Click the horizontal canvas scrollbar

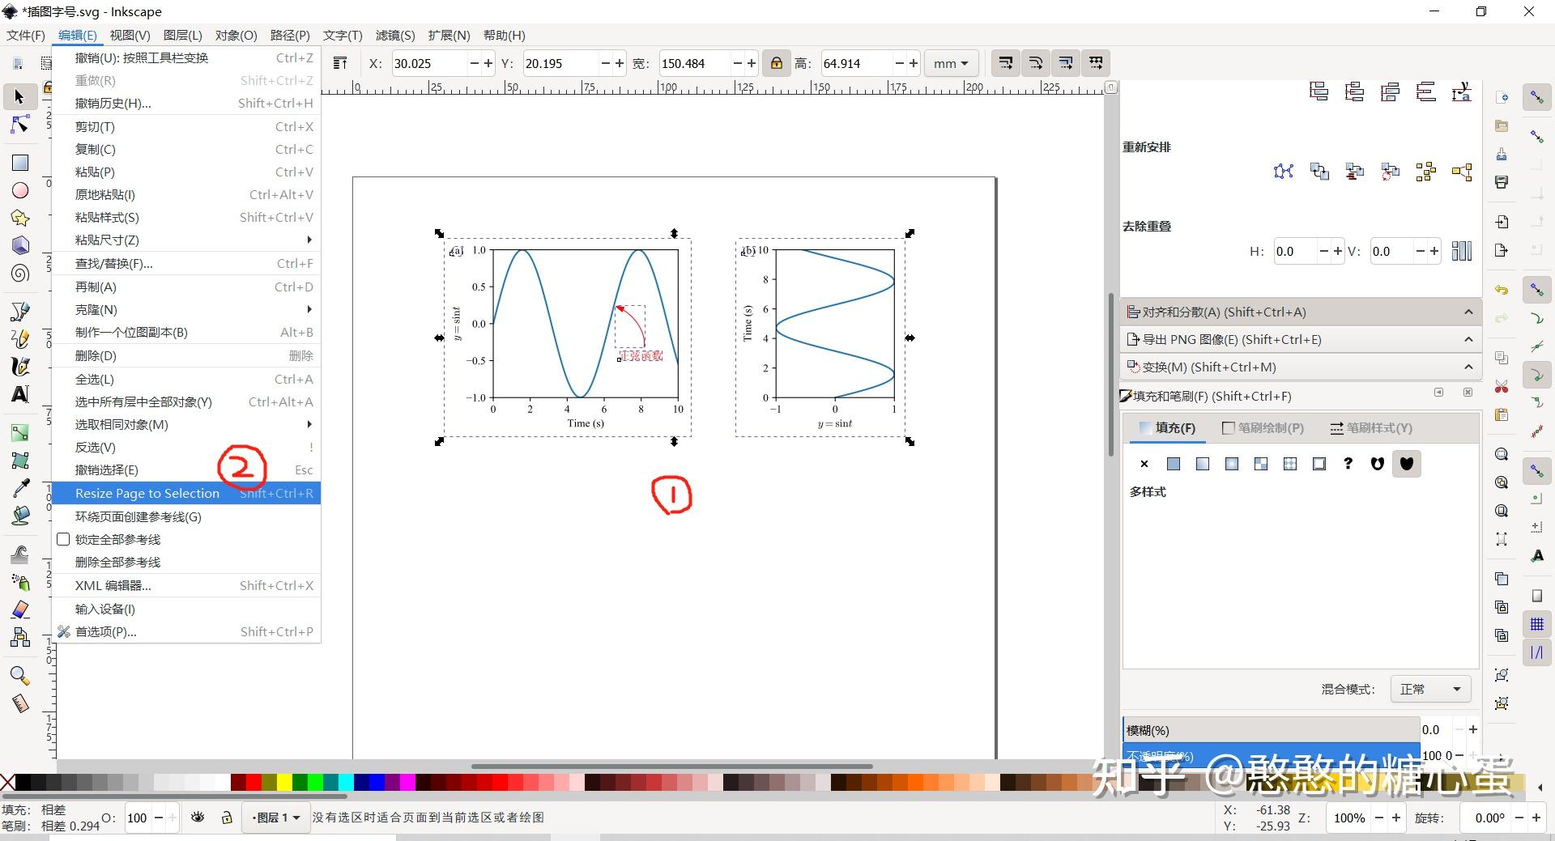click(672, 767)
